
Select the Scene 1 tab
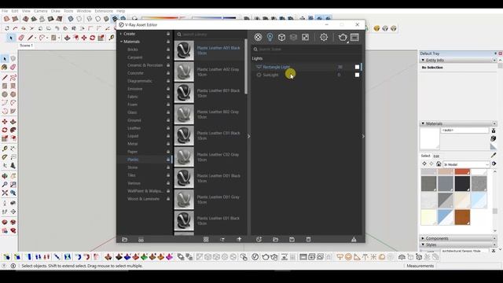[26, 46]
